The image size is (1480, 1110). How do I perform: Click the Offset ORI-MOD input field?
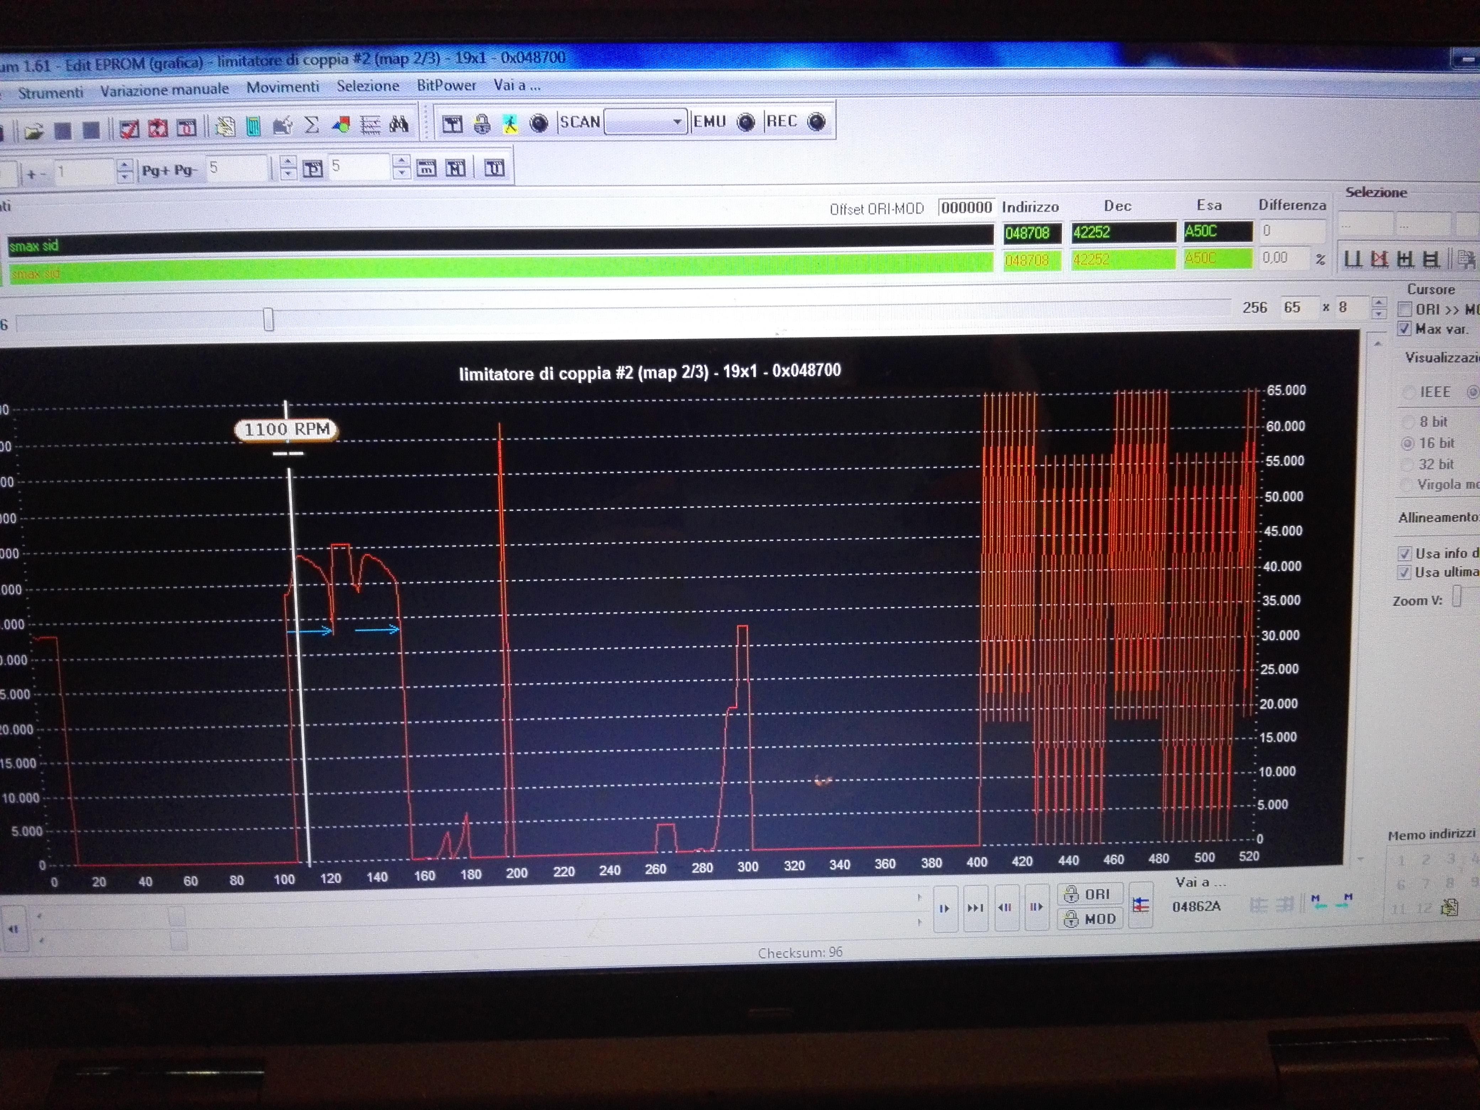tap(966, 207)
